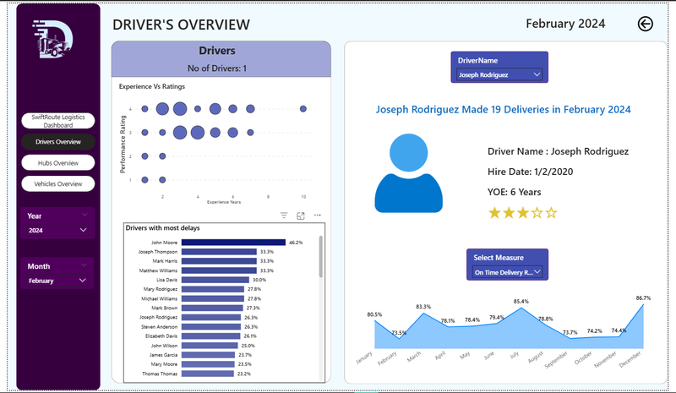Click the focus mode icon above delays chart
The image size is (676, 393).
(301, 216)
